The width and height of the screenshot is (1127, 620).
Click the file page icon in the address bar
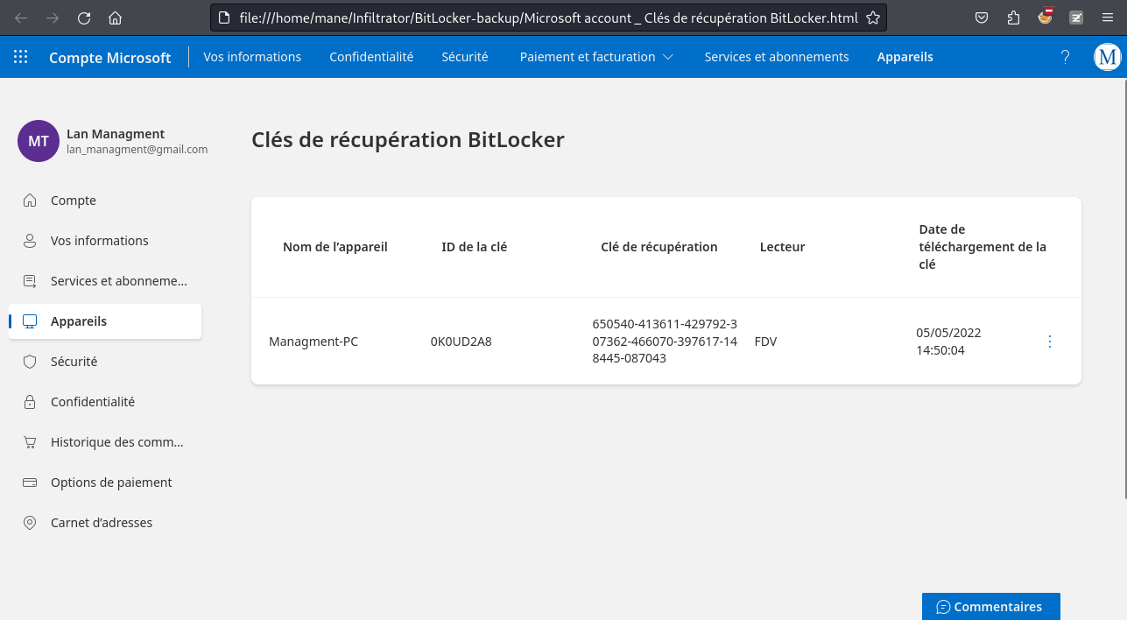pos(224,18)
